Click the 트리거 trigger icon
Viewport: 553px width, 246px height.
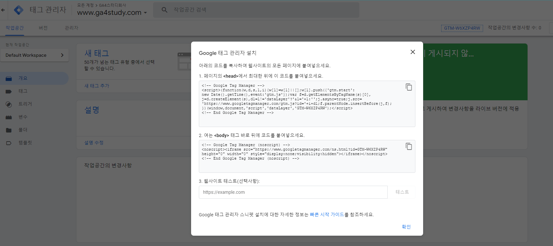tap(9, 104)
